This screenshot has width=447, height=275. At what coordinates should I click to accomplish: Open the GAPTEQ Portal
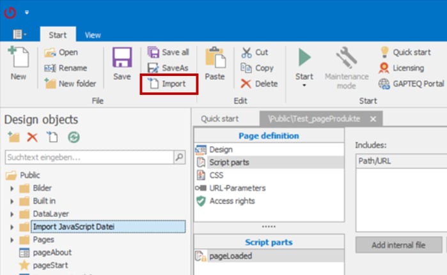pyautogui.click(x=411, y=84)
